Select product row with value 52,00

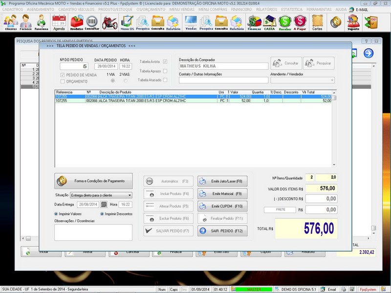pyautogui.click(x=193, y=101)
